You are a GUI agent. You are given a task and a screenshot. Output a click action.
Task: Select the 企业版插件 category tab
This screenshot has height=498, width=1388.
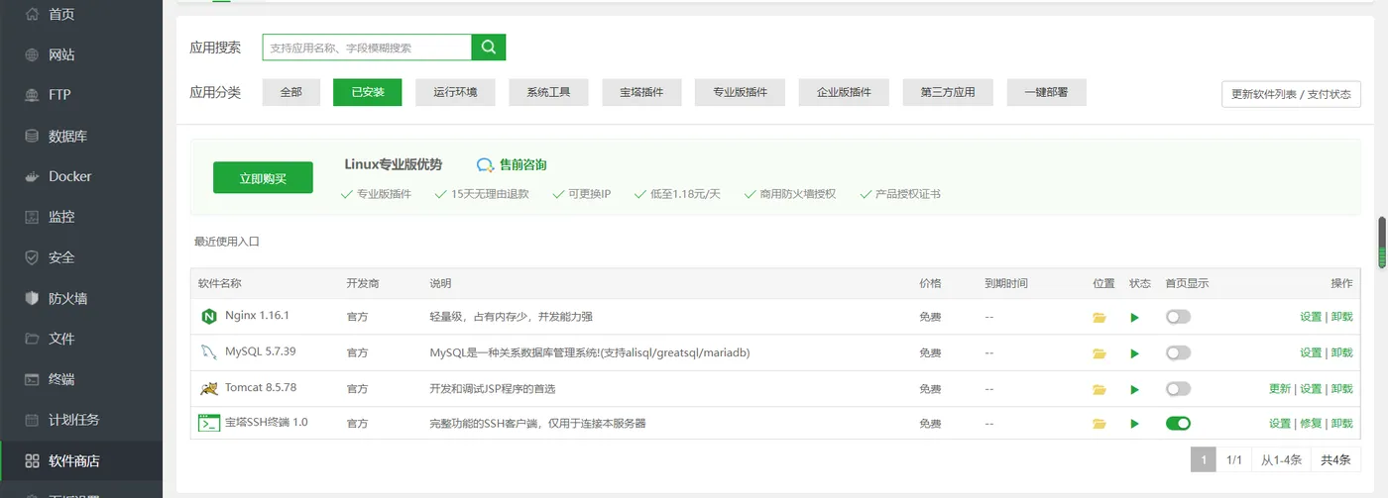(x=844, y=92)
